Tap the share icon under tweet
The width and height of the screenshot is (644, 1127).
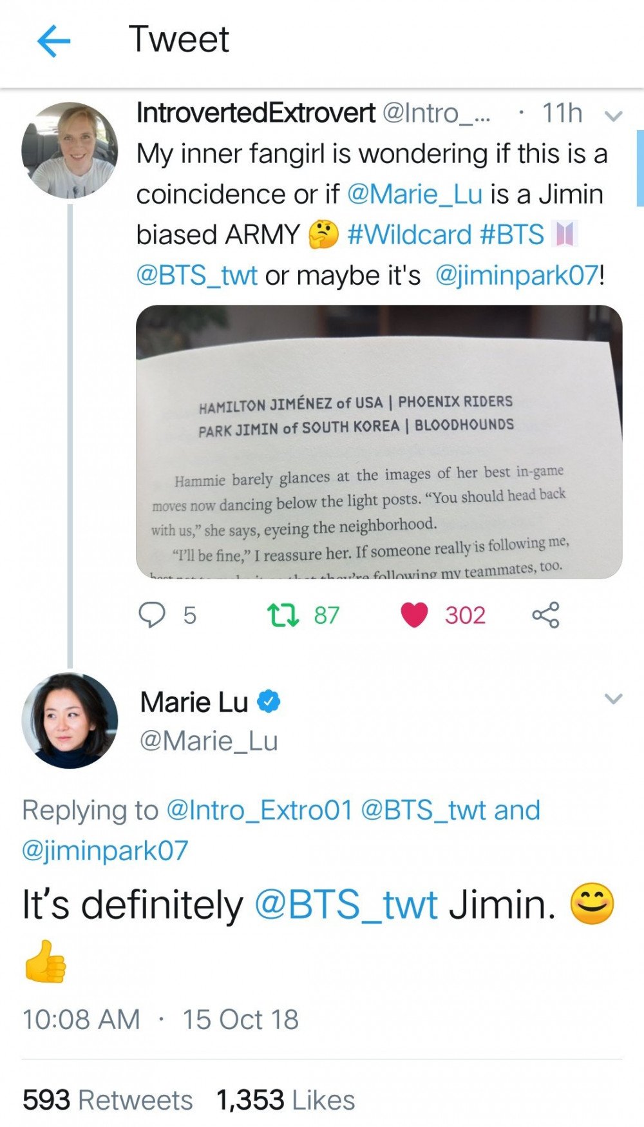click(x=545, y=615)
